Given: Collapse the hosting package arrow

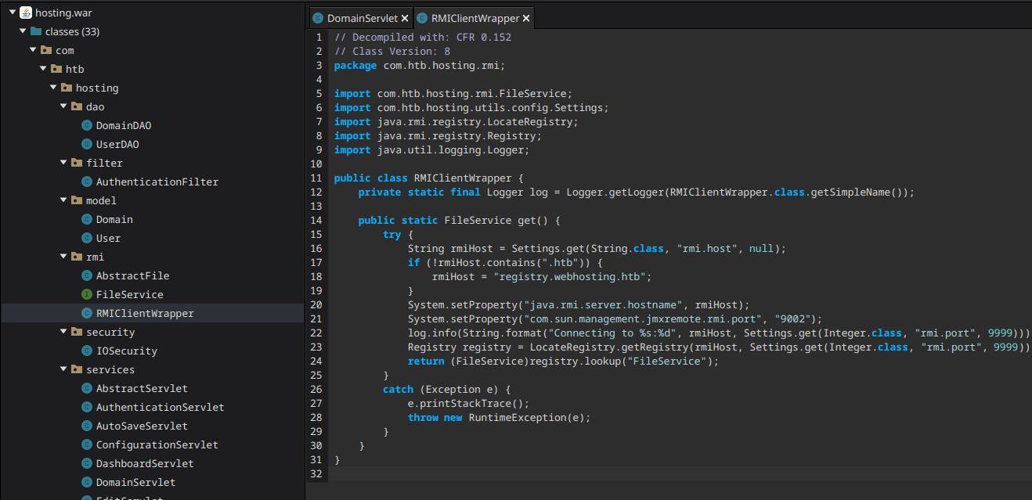Looking at the screenshot, I should pos(53,88).
